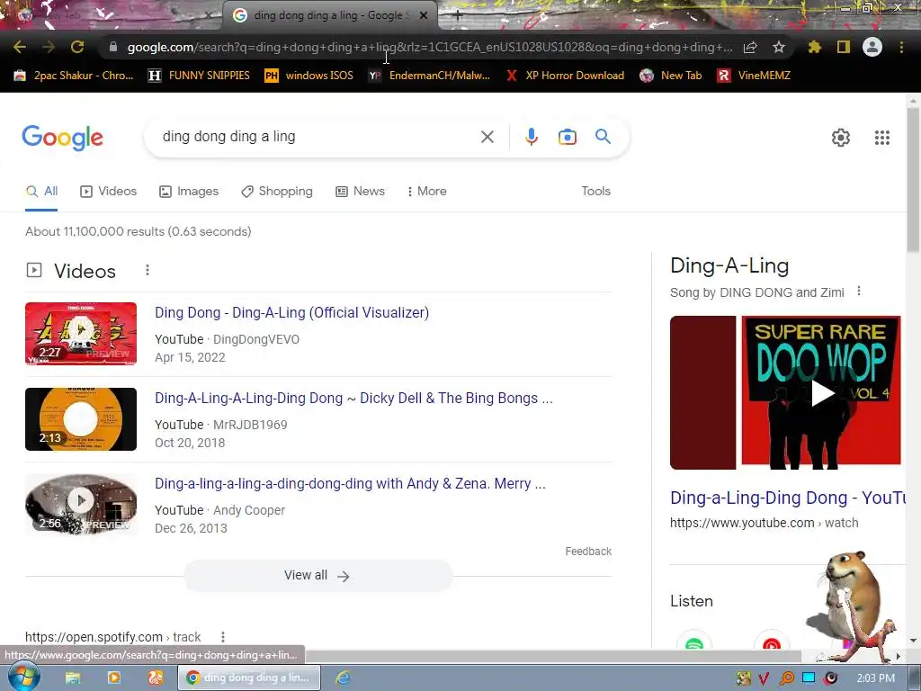921x691 pixels.
Task: Click the horizontal page scrollbar
Action: (553, 655)
